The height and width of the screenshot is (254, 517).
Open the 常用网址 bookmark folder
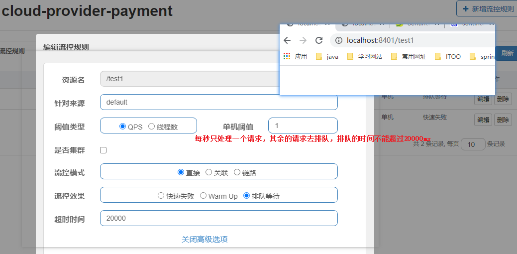pyautogui.click(x=409, y=56)
